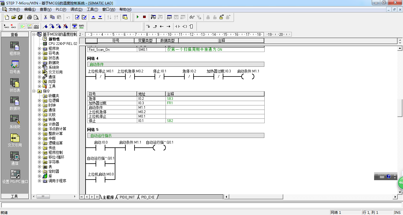This screenshot has height=215, width=403.
Task: Expand the 位逻辑 instruction folder
Action: pos(40,100)
